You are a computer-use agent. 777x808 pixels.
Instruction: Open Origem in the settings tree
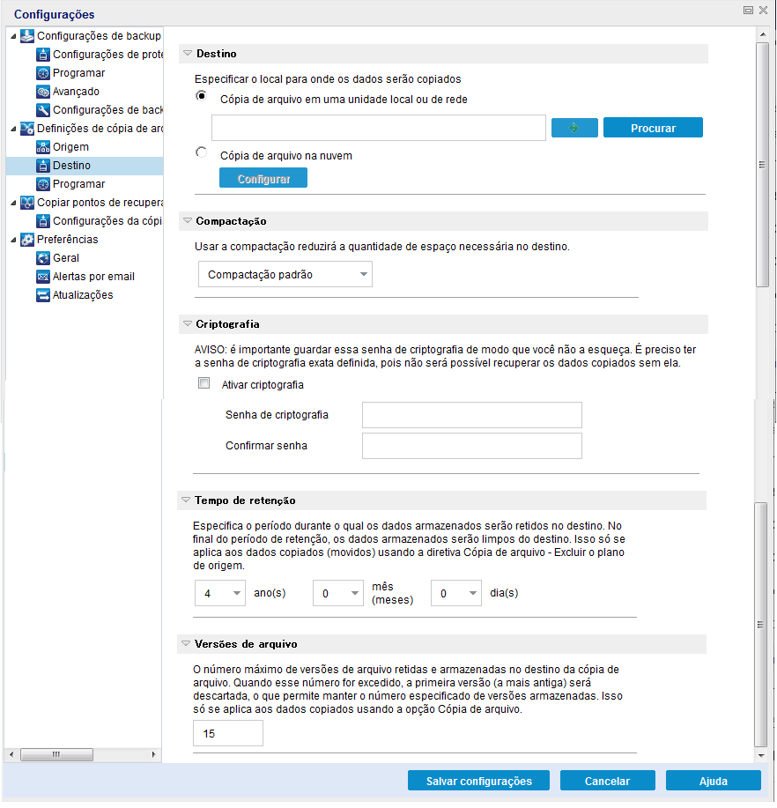(71, 147)
